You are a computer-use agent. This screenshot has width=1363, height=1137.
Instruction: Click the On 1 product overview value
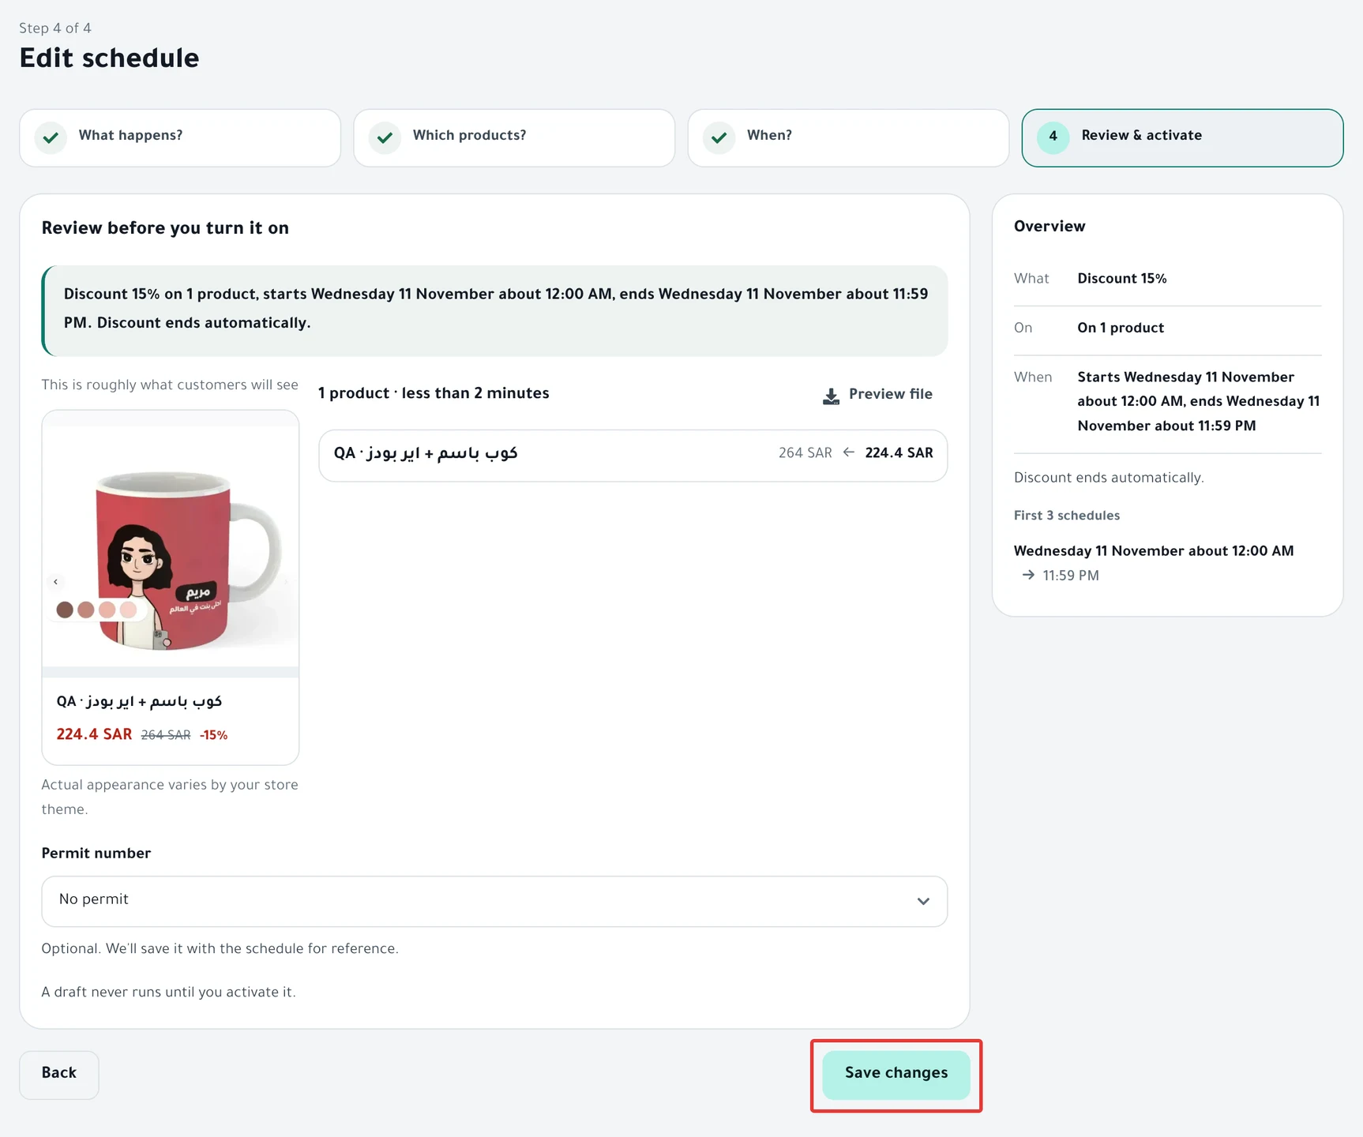(x=1121, y=328)
